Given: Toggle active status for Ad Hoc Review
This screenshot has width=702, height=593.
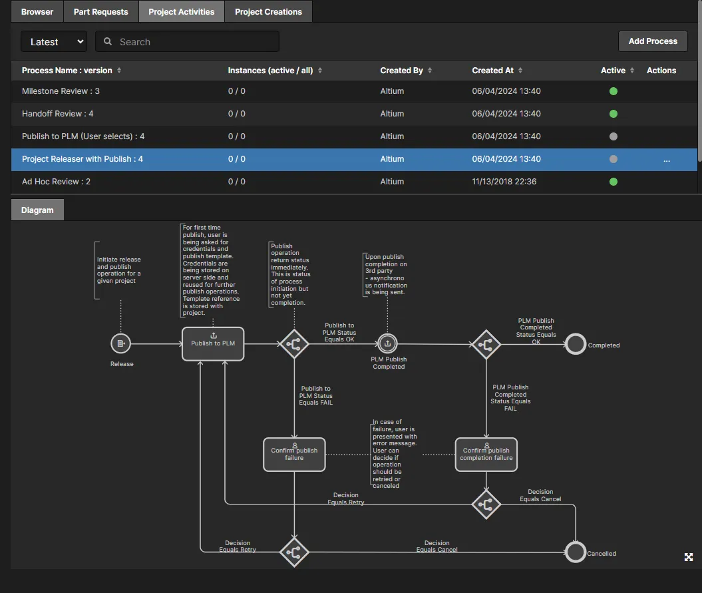Looking at the screenshot, I should tap(614, 182).
